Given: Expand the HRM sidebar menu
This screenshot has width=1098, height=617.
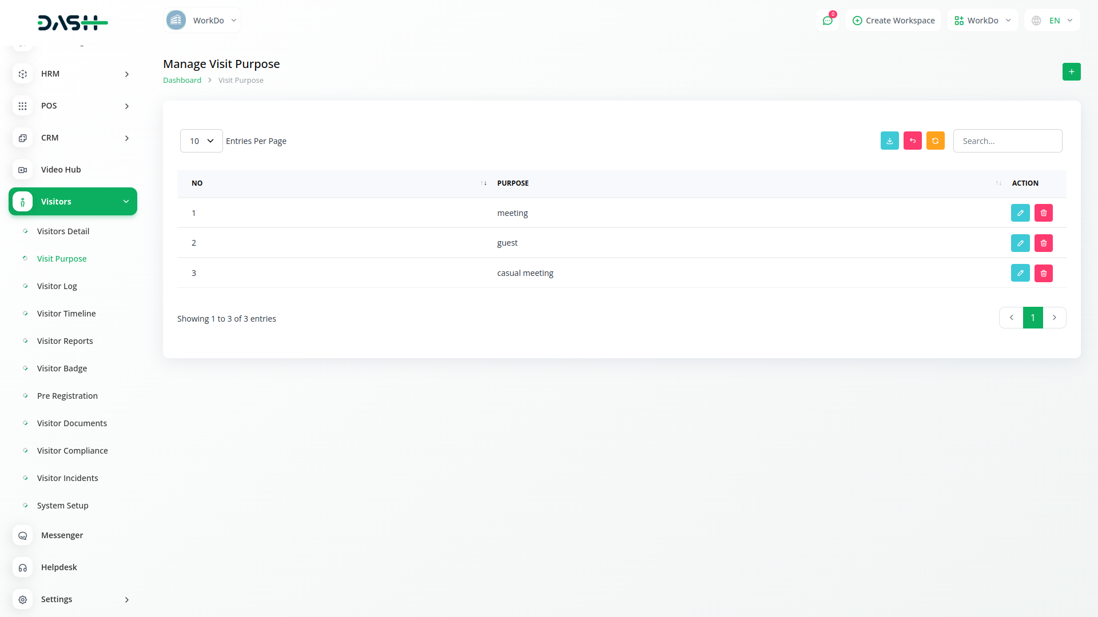Looking at the screenshot, I should (x=73, y=74).
